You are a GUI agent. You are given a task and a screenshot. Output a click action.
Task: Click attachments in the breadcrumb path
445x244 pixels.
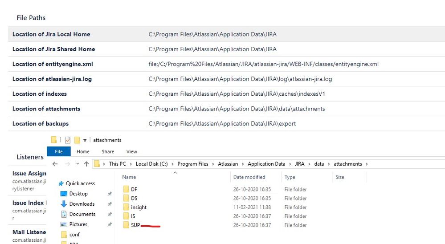pyautogui.click(x=347, y=164)
